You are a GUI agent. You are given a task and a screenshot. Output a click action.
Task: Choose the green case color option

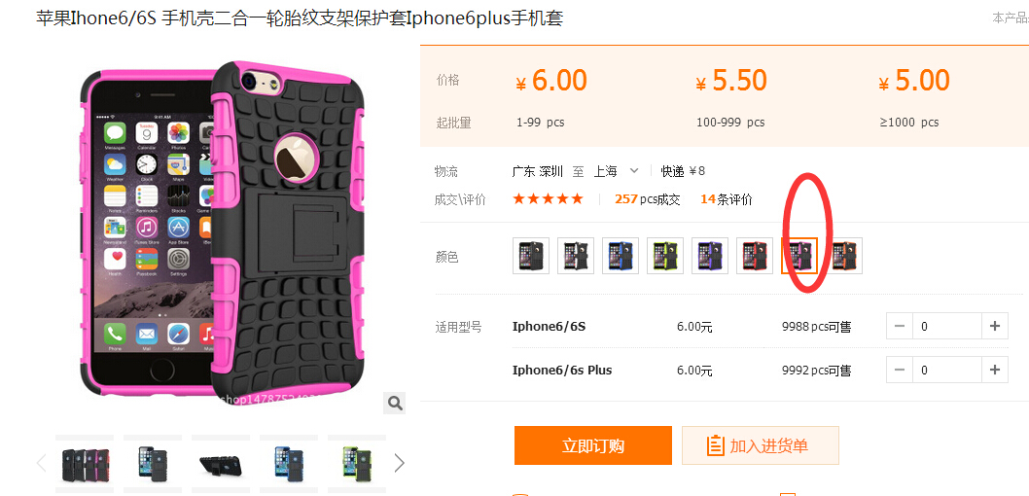pos(665,256)
